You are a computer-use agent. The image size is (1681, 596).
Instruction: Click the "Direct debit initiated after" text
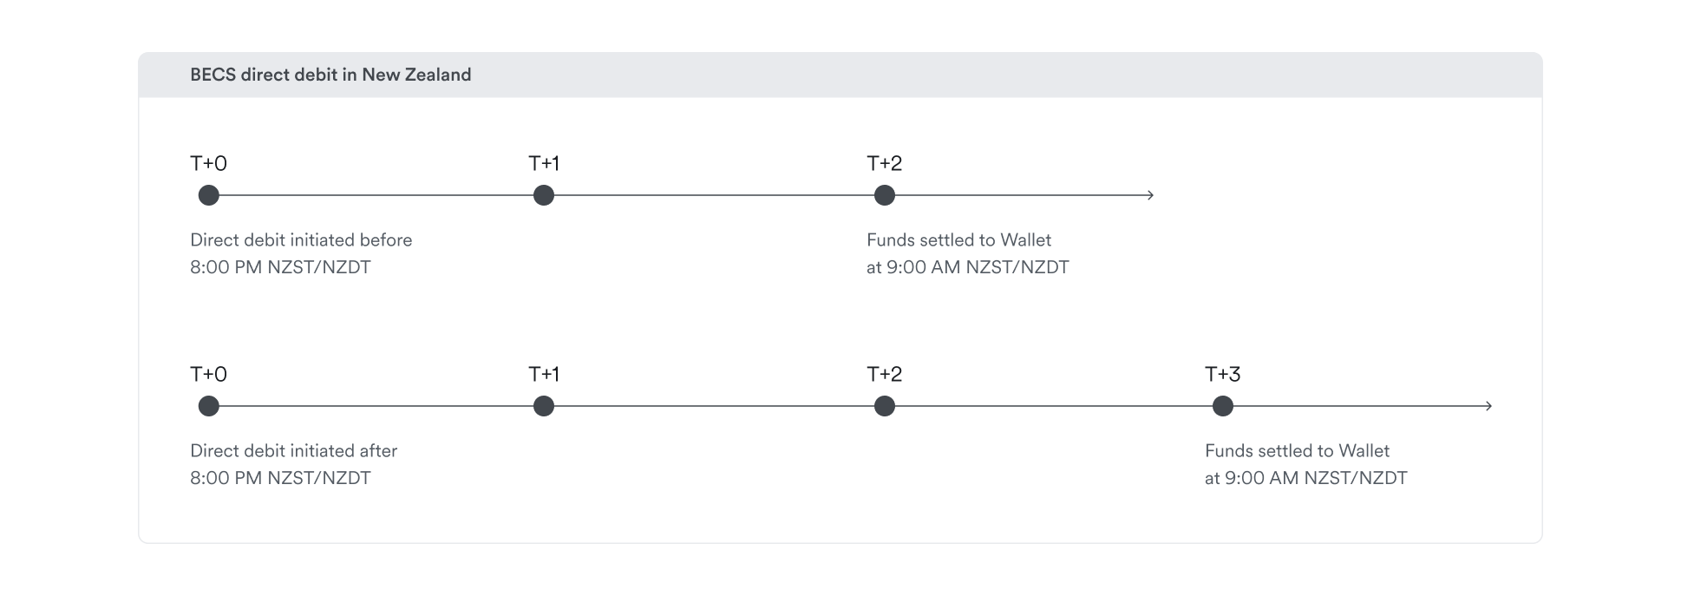click(293, 451)
